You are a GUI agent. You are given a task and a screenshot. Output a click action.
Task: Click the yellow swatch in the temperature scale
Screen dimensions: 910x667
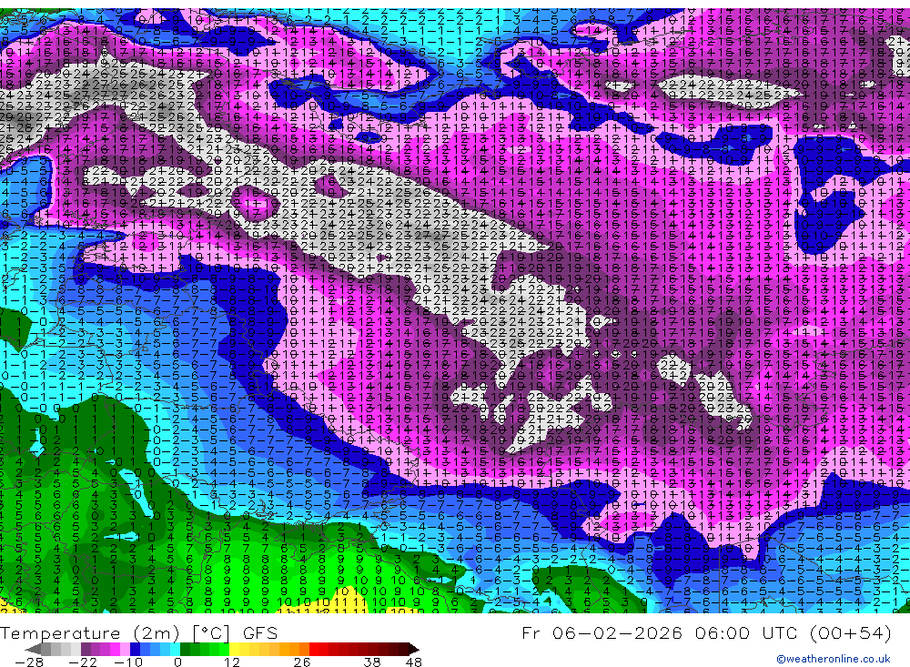pyautogui.click(x=234, y=650)
